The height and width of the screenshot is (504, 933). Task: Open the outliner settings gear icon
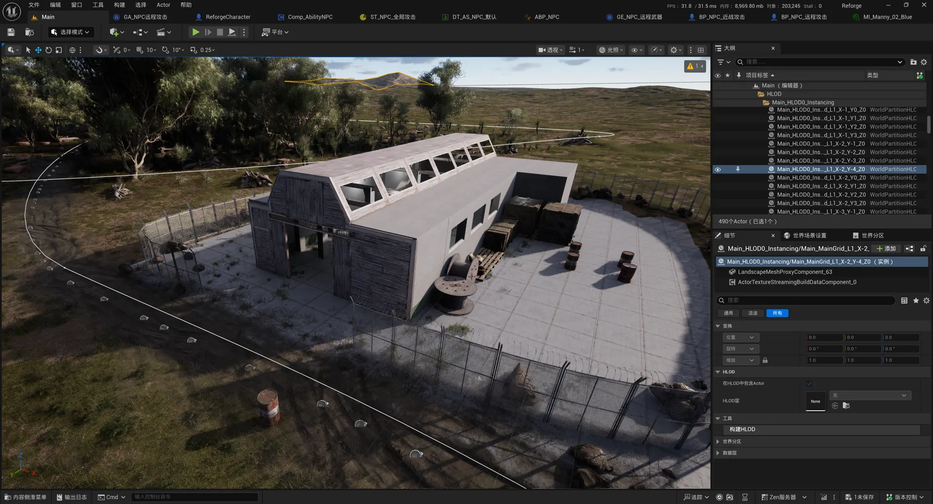tap(924, 62)
